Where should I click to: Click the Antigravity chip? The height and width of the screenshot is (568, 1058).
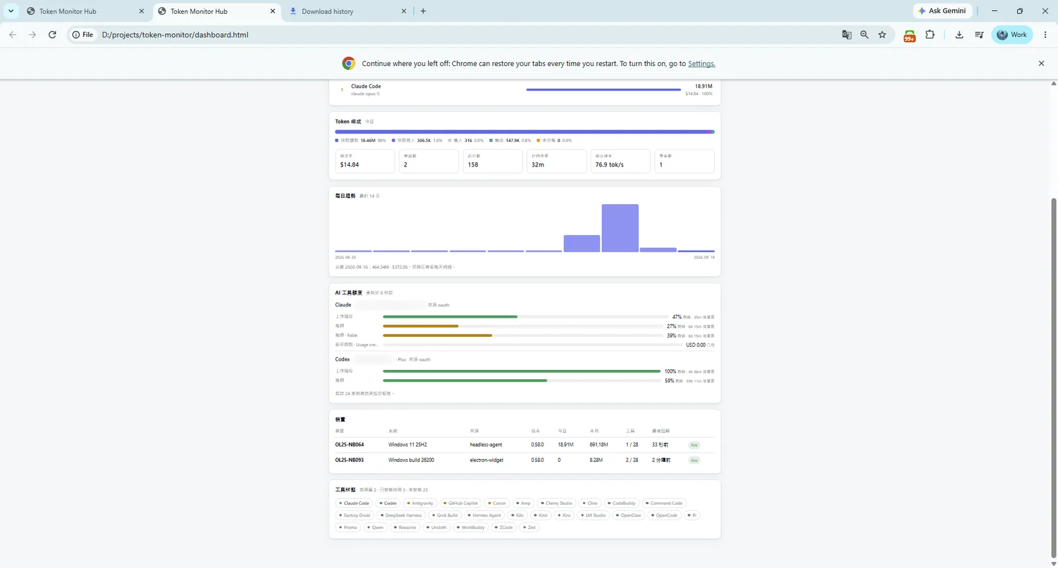tap(420, 503)
